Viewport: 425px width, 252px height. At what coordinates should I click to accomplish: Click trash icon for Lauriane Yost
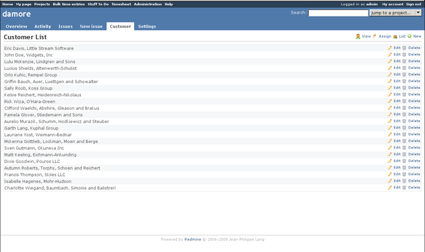(x=404, y=134)
